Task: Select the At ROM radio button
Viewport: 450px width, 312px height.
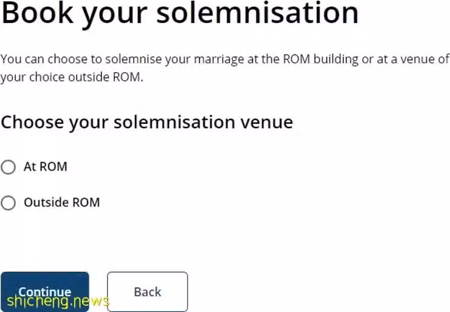Action: click(8, 167)
